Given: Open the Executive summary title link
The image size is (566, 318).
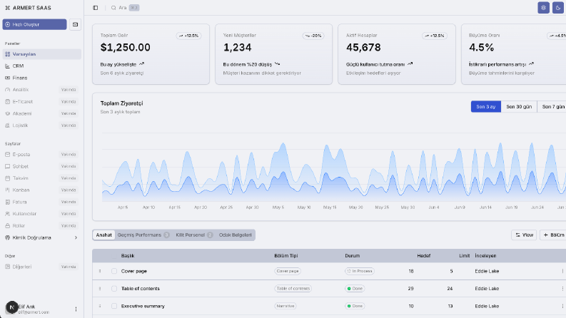Looking at the screenshot, I should click(143, 306).
